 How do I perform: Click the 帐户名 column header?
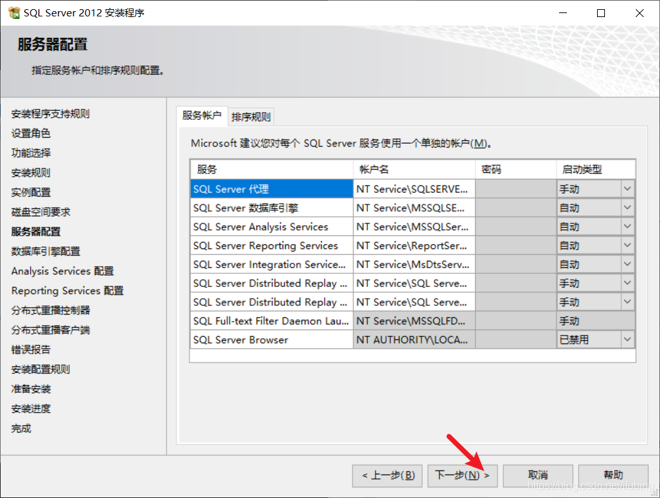click(414, 169)
